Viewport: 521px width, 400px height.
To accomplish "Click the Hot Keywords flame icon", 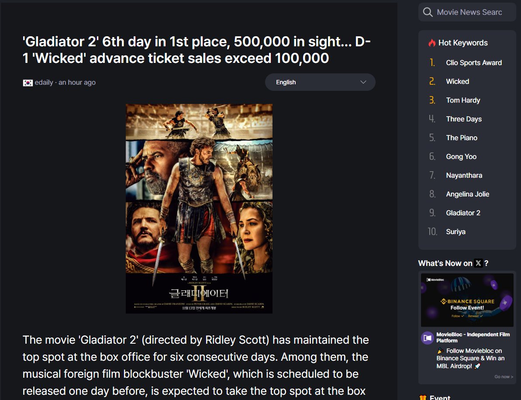I will click(432, 43).
